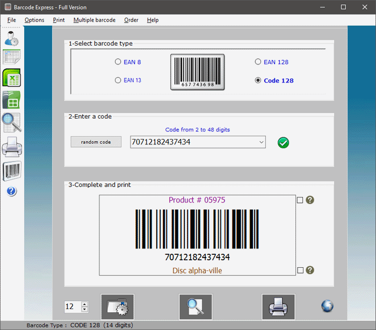Toggle checkbox next to Disc alpha-ville
This screenshot has height=330, width=376.
click(300, 270)
